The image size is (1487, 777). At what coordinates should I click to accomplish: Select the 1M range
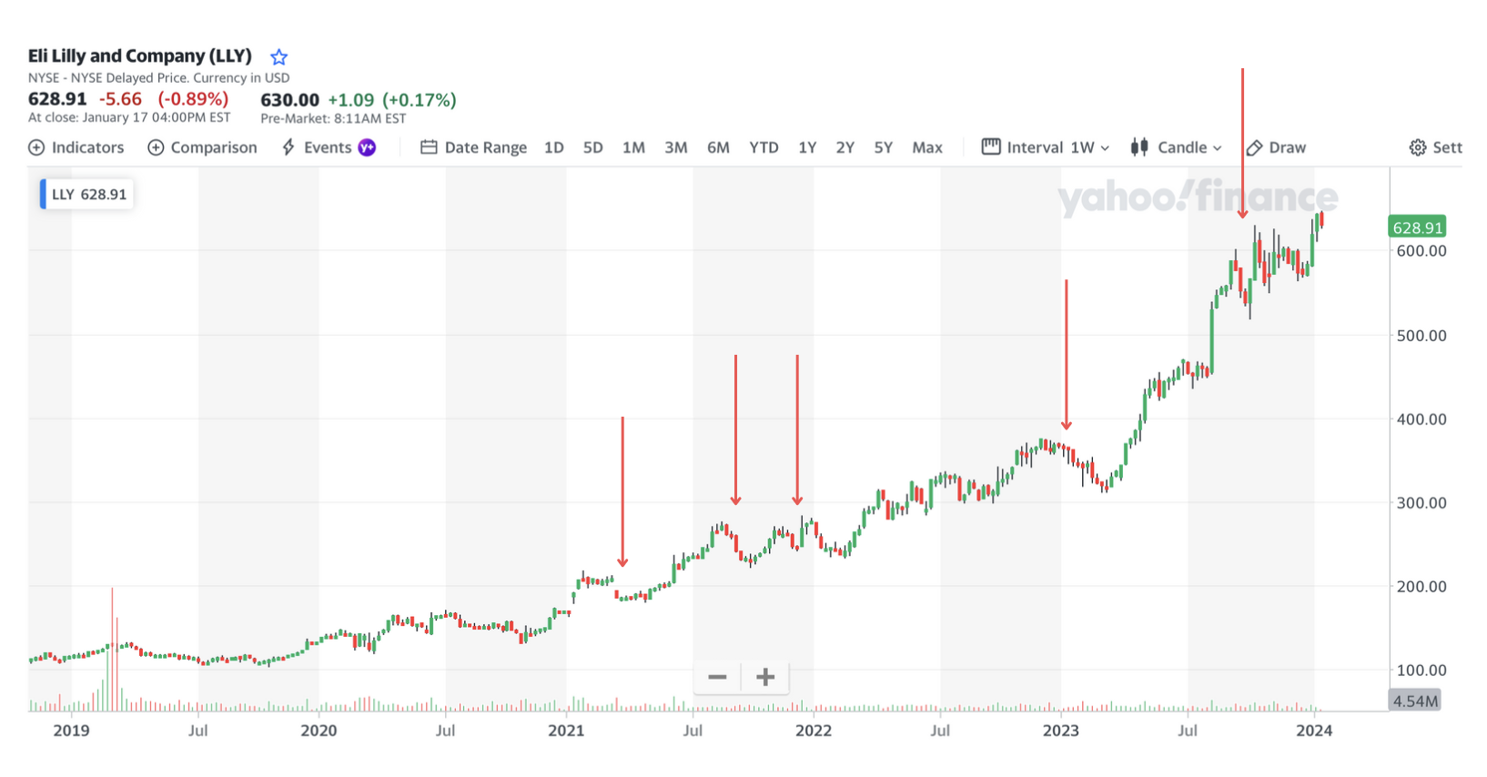[633, 147]
